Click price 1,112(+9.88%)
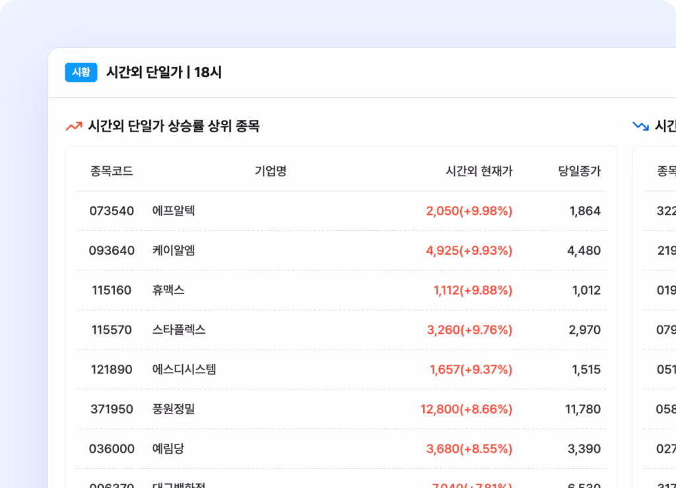The width and height of the screenshot is (676, 488). click(x=473, y=290)
